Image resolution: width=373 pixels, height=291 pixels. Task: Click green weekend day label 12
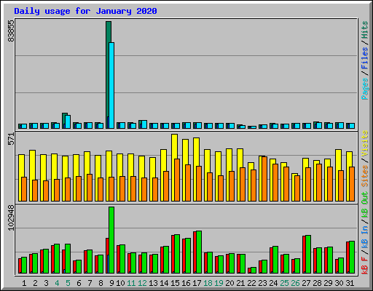(x=142, y=283)
